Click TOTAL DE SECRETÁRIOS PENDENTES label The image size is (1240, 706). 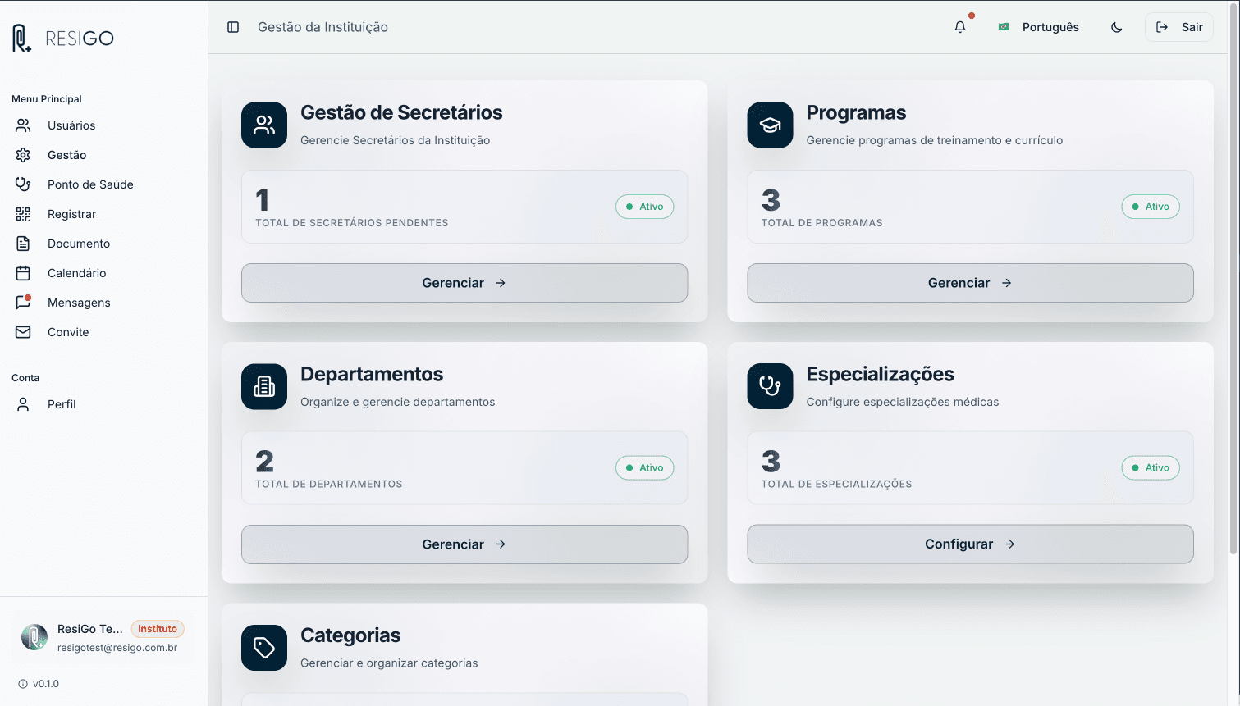point(352,223)
